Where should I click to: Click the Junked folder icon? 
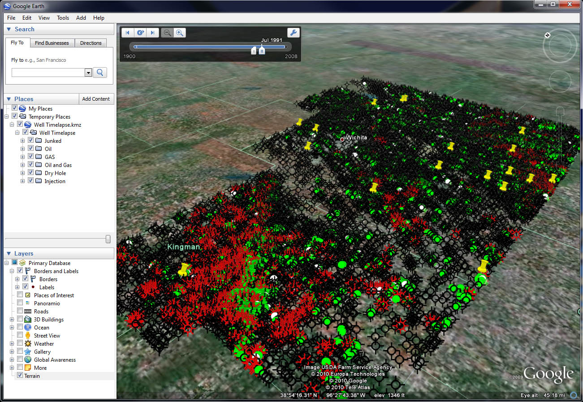(39, 141)
